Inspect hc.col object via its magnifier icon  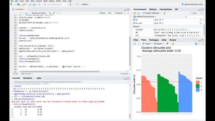click(201, 23)
